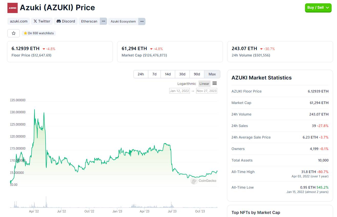This screenshot has width=337, height=217.
Task: Open the Azuki Ecosystem category tag
Action: (x=123, y=21)
